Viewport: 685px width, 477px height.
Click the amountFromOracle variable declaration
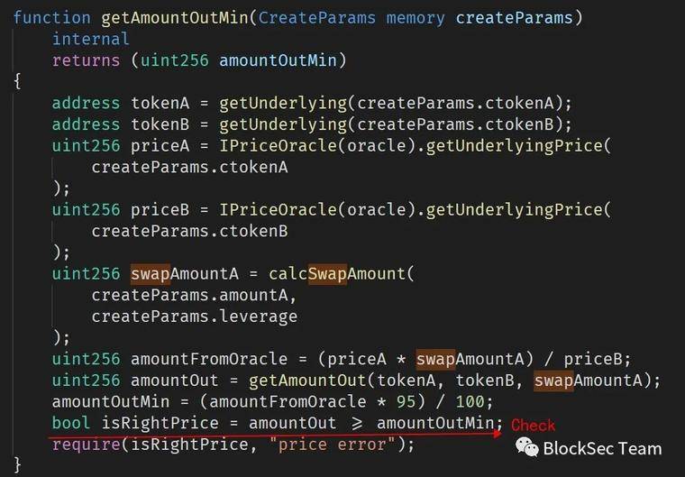pos(209,360)
